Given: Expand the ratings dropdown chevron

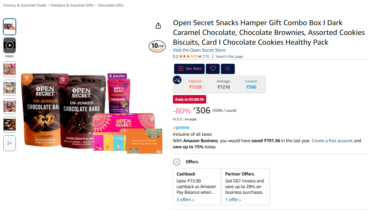Looking at the screenshot, I should [200, 56].
